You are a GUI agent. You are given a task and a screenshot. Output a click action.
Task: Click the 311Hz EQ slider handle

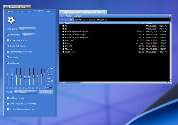[25, 77]
